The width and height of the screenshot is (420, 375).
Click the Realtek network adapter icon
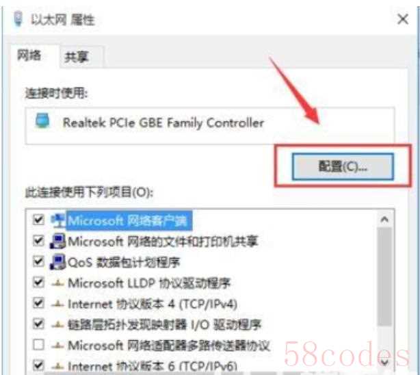(42, 121)
